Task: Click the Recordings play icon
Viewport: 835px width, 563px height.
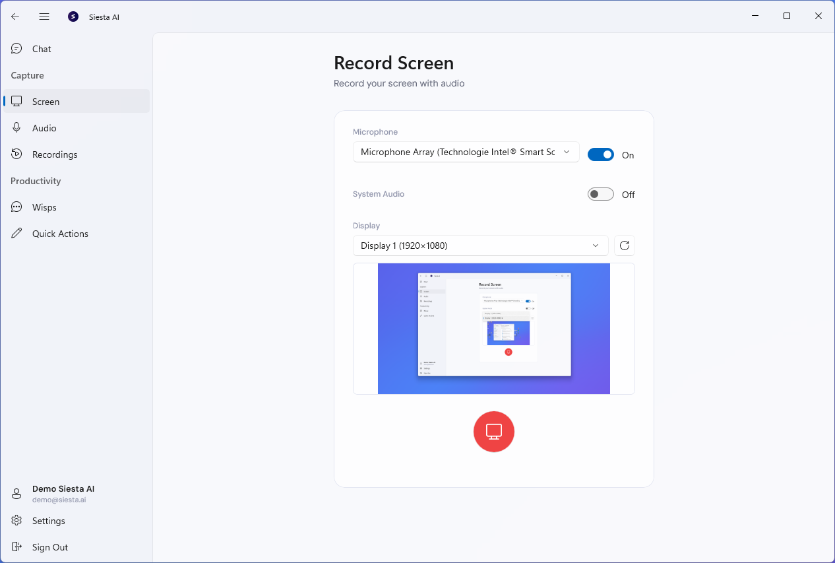Action: 17,154
